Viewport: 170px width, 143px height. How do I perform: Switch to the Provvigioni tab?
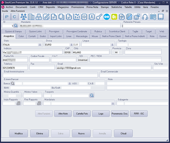54,31
